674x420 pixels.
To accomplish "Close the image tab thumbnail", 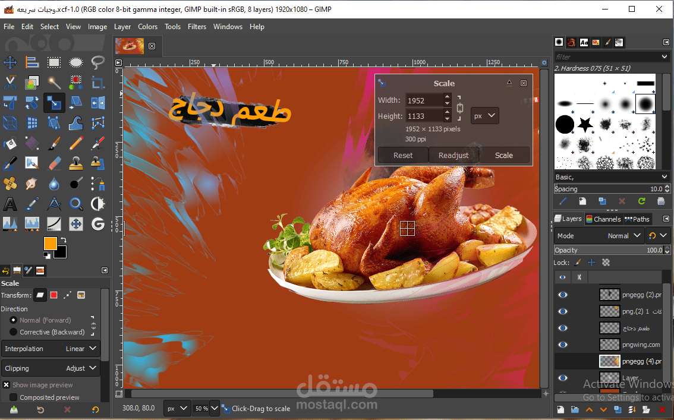I will 152,46.
